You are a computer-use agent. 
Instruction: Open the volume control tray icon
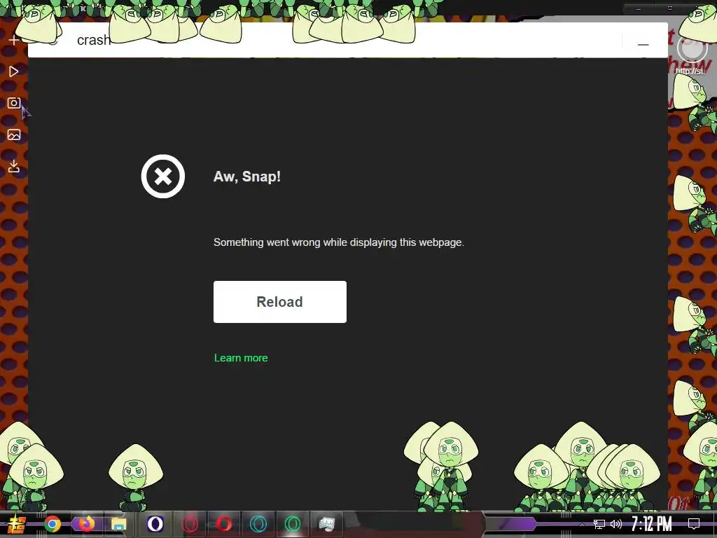click(x=616, y=524)
